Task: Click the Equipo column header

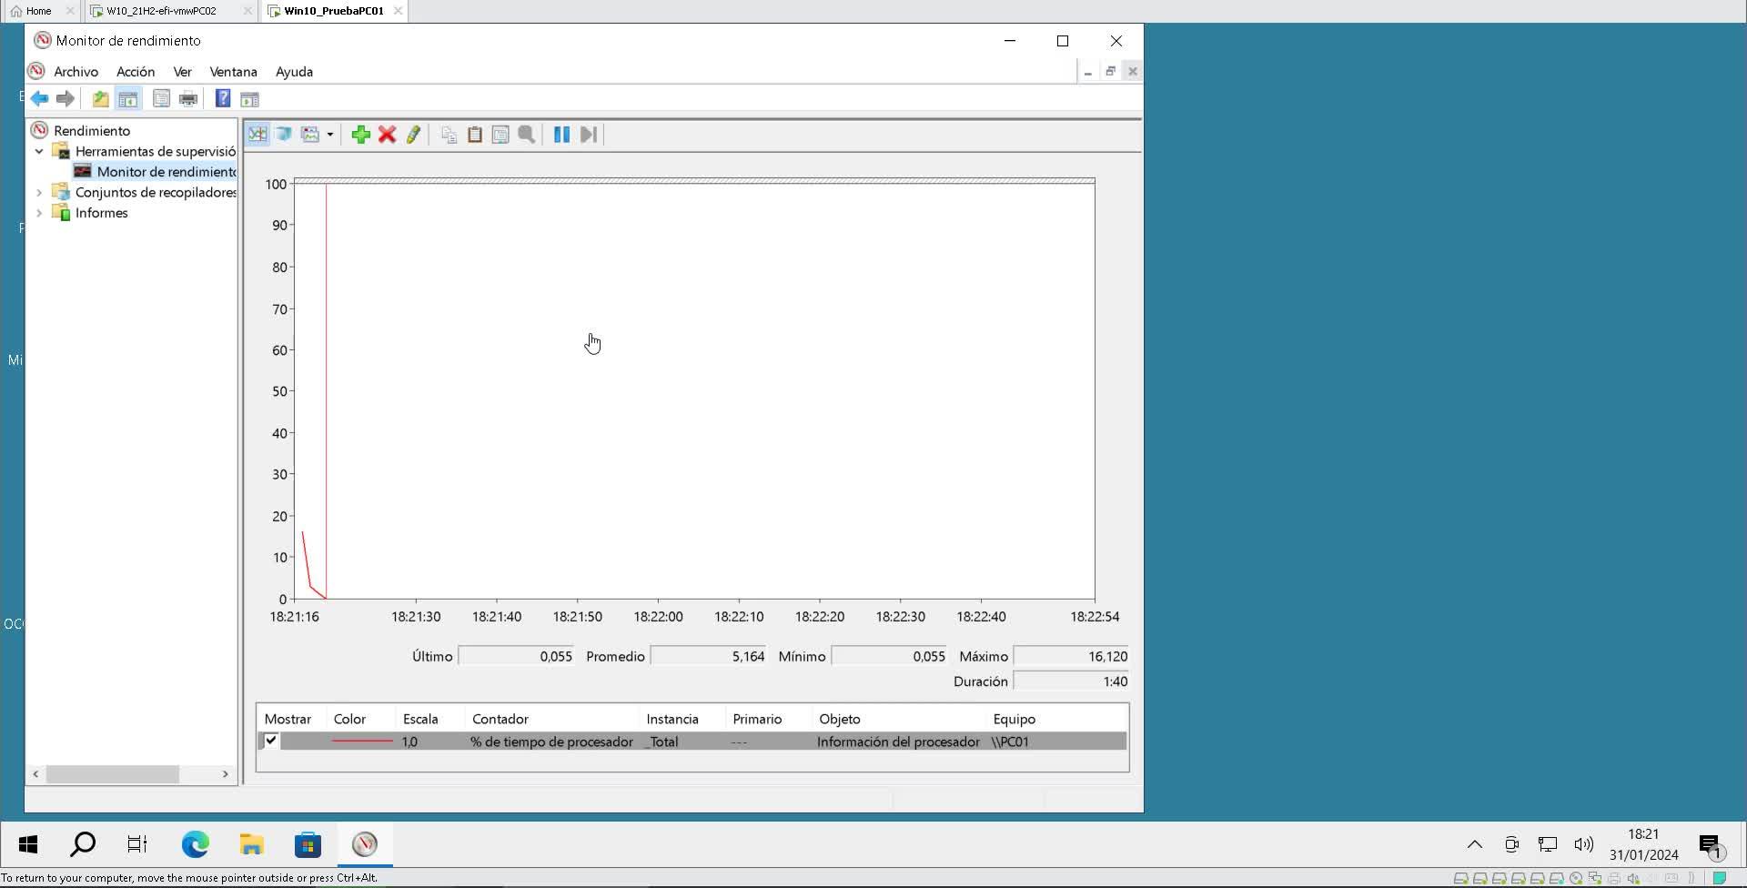Action: point(1014,719)
